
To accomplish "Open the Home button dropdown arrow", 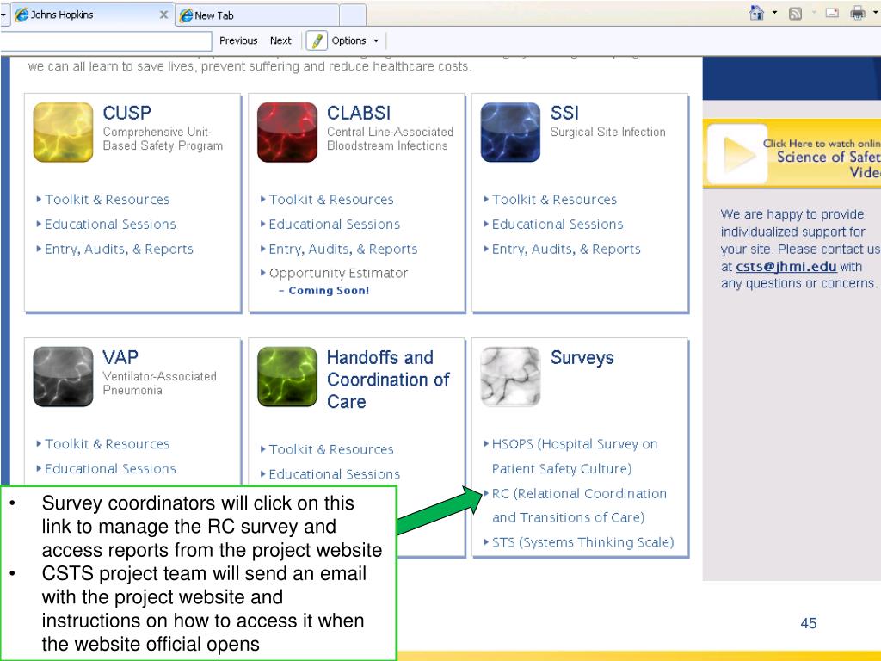I will pyautogui.click(x=775, y=12).
